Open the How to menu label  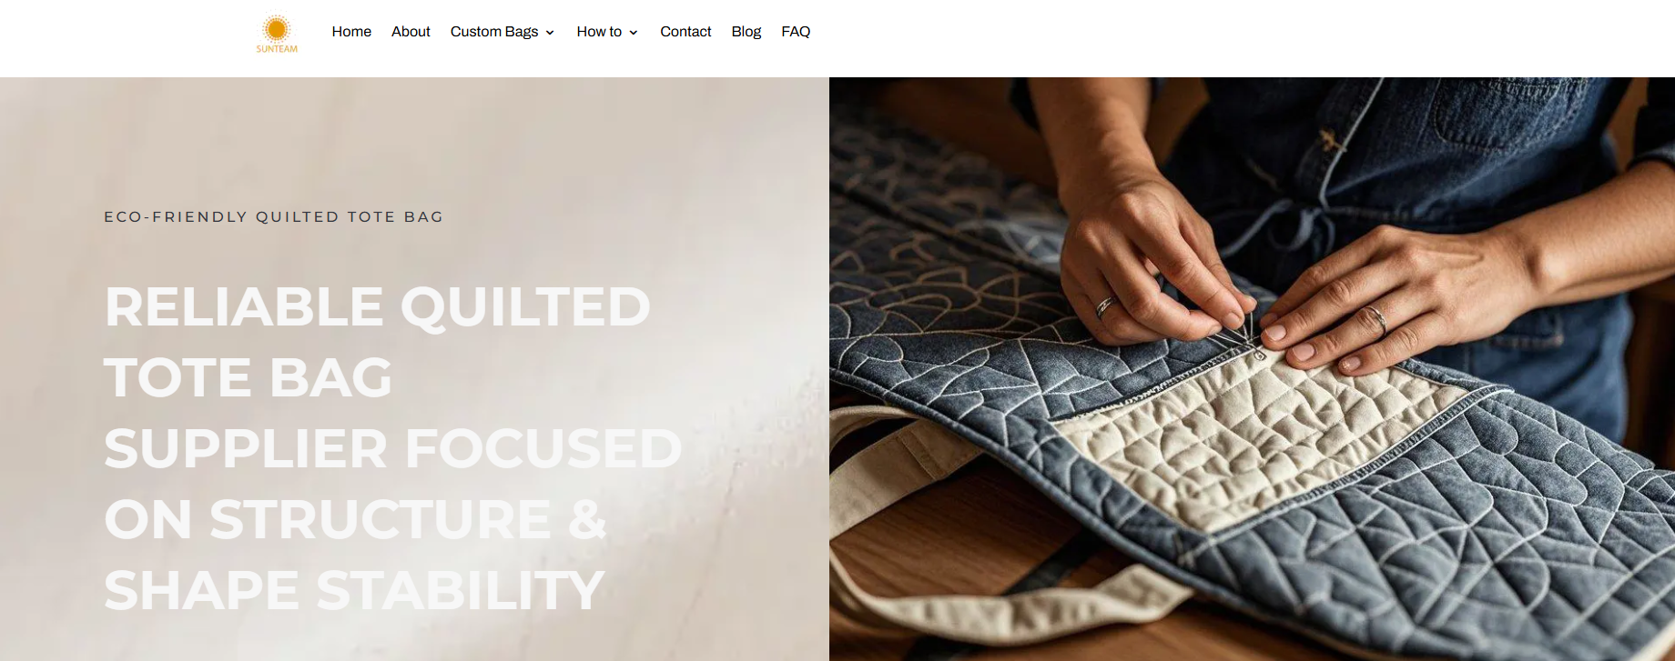coord(599,32)
